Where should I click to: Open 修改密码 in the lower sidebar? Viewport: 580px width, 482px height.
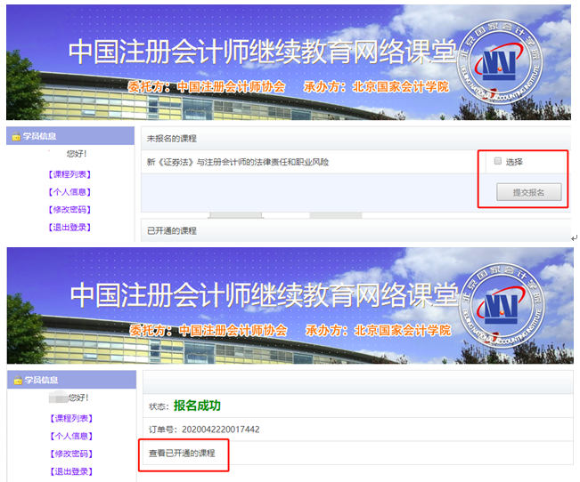tap(71, 454)
